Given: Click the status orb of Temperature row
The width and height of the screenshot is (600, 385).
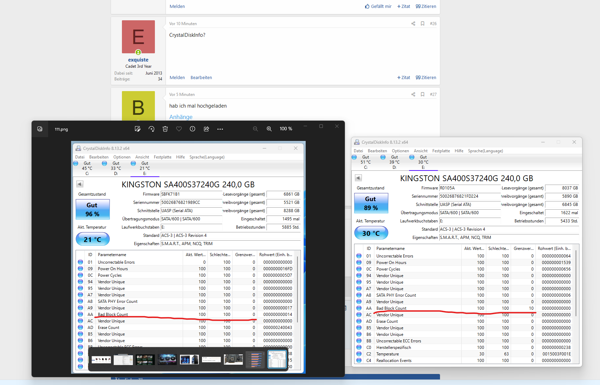Looking at the screenshot, I should [x=359, y=354].
